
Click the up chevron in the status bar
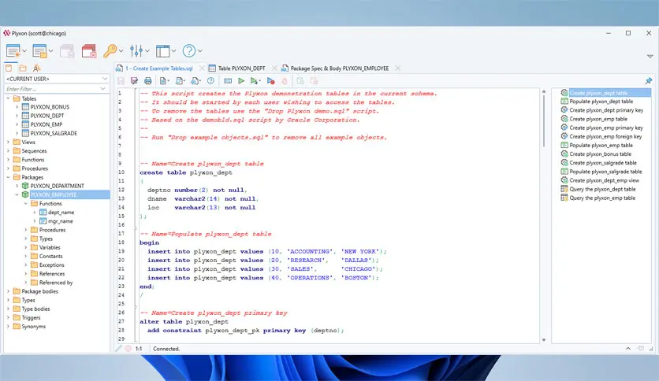pos(628,349)
